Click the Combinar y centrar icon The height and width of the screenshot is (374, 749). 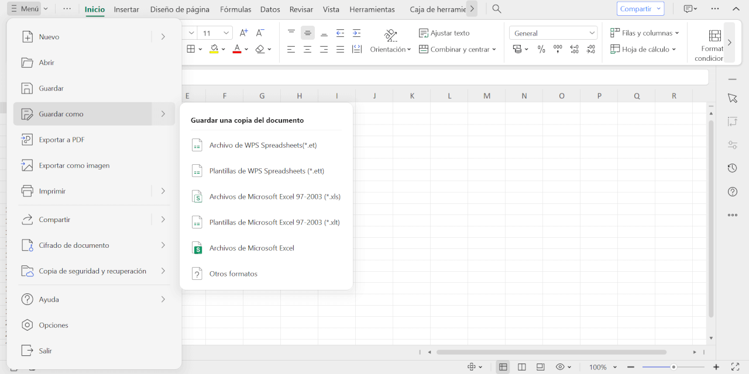pos(424,49)
